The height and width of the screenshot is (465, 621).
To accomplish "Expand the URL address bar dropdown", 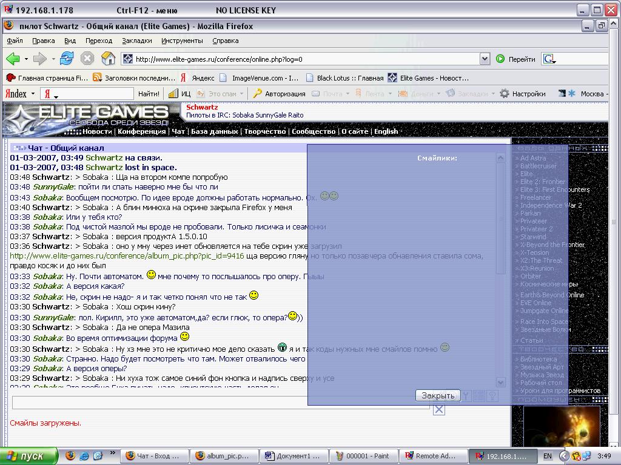I will 485,59.
